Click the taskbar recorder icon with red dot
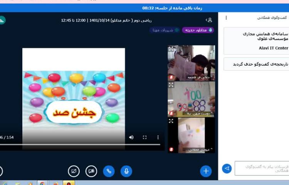Screen dimensions: 289x185 [x=69, y=183]
